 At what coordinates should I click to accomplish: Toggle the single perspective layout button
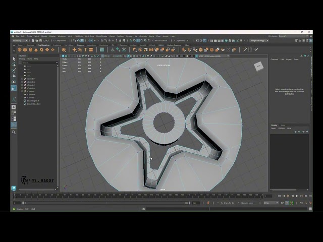[x=14, y=107]
